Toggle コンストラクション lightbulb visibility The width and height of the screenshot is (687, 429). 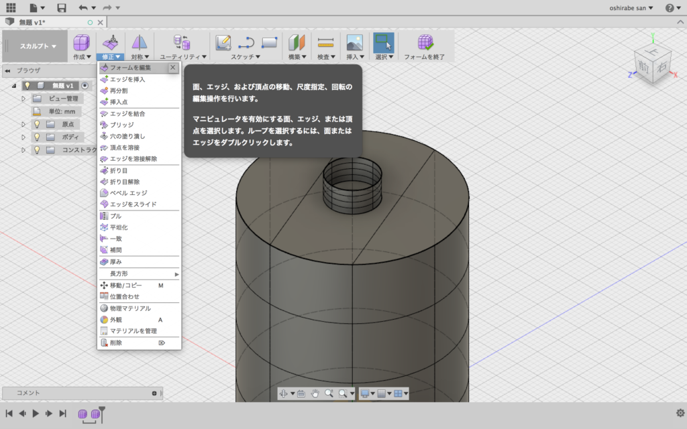pos(38,149)
